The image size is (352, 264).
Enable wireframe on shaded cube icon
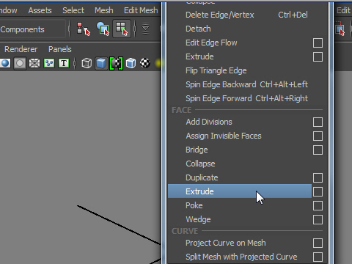[x=131, y=63]
